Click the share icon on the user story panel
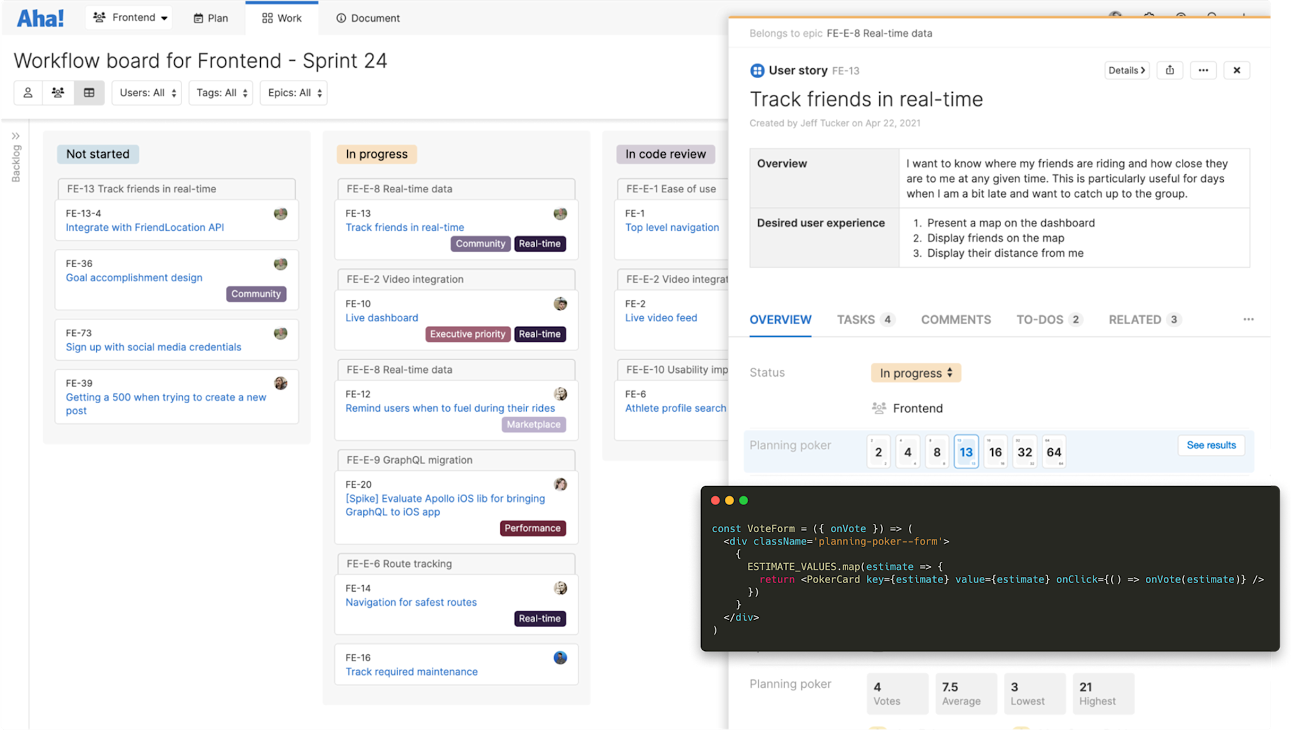Screen dimensions: 1291x731 (1170, 70)
